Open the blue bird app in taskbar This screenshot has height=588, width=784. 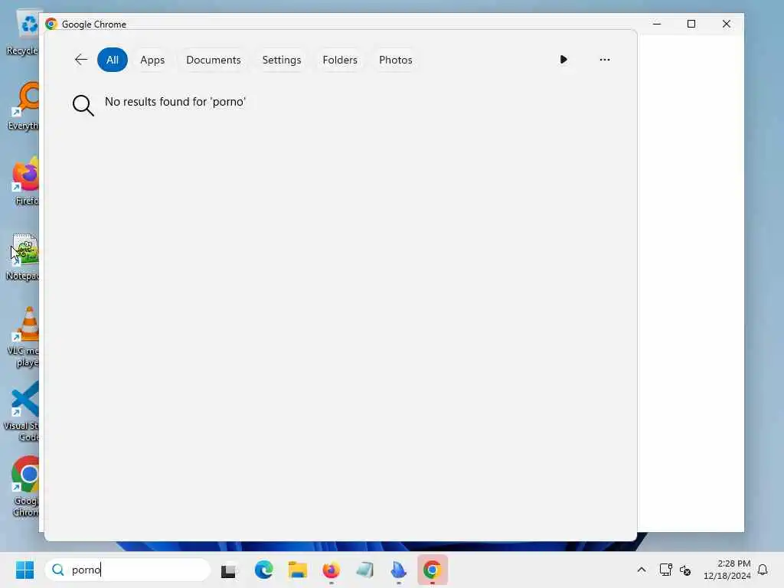(x=398, y=570)
